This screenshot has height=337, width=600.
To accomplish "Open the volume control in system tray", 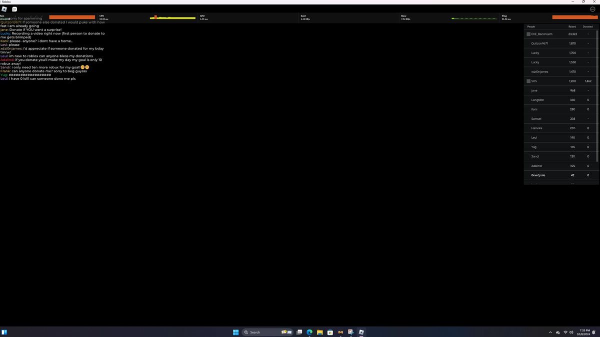I will pos(571,332).
